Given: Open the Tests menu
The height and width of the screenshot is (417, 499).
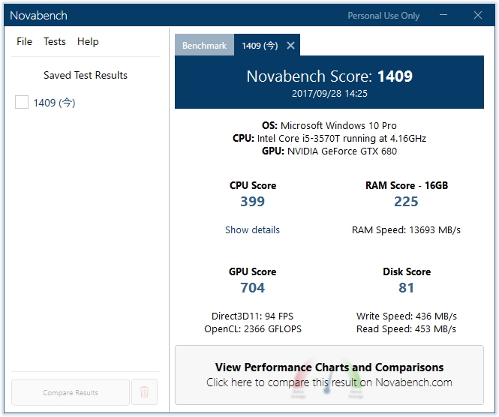Looking at the screenshot, I should (55, 41).
